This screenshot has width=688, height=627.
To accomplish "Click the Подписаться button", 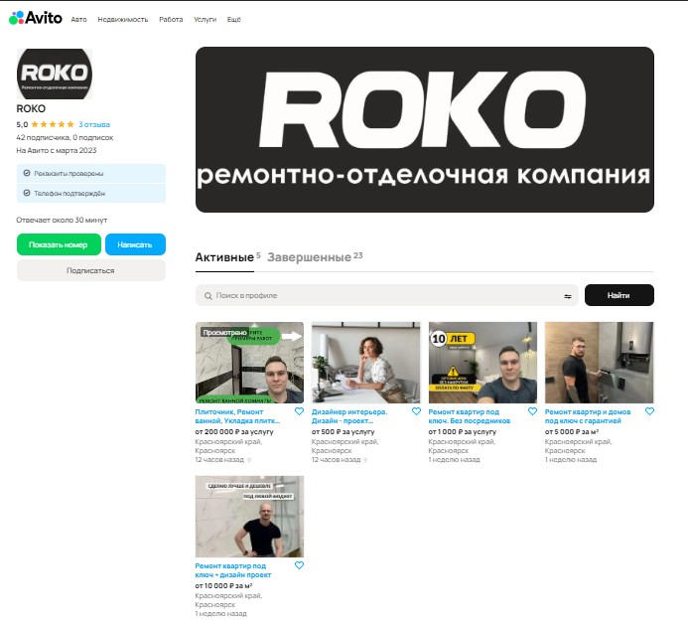I will pyautogui.click(x=90, y=270).
